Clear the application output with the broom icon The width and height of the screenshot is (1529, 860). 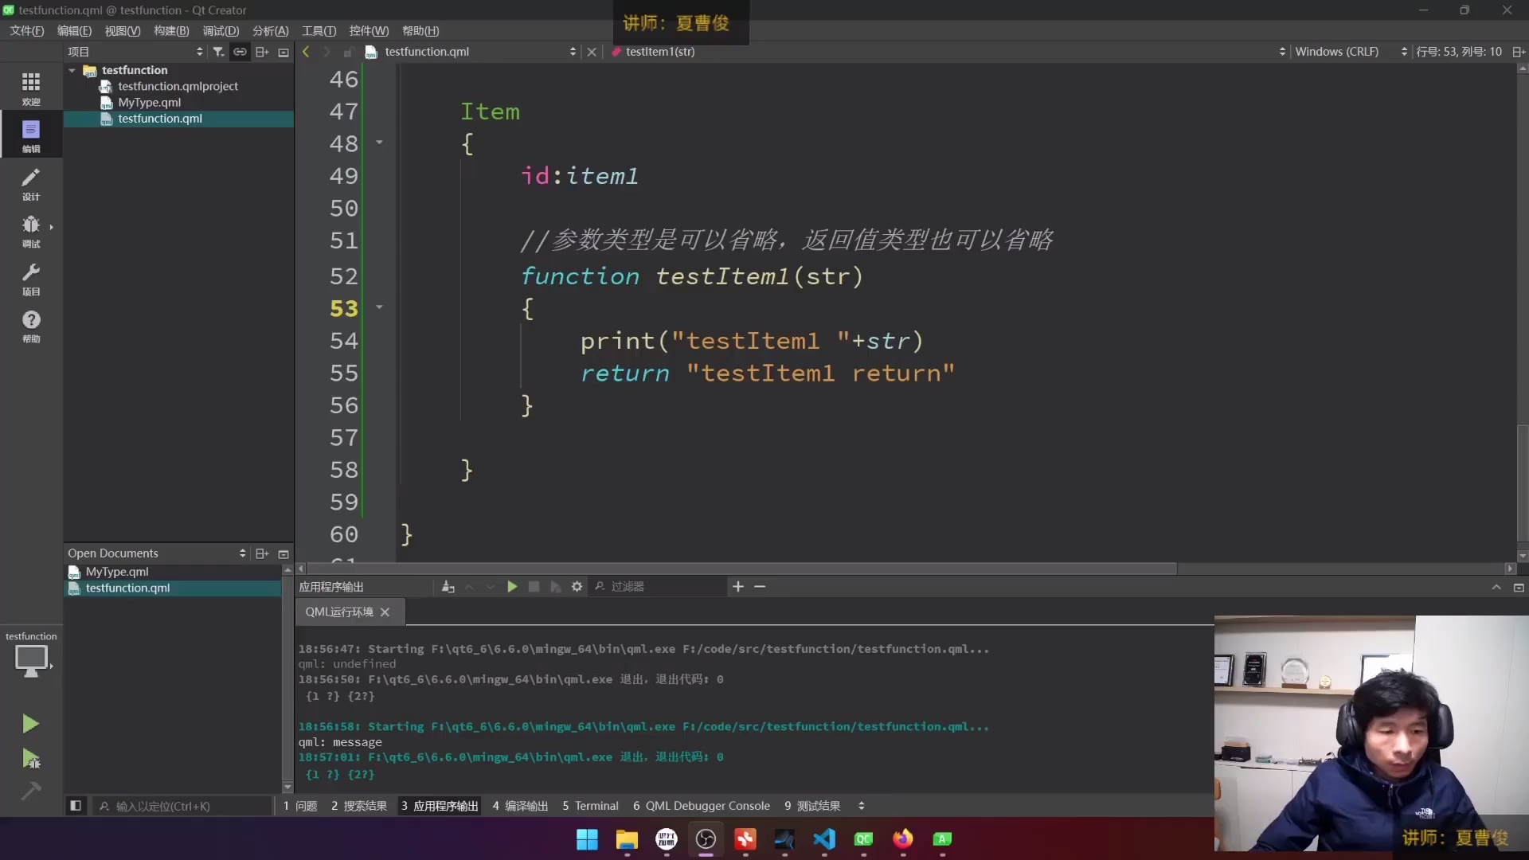pos(448,587)
